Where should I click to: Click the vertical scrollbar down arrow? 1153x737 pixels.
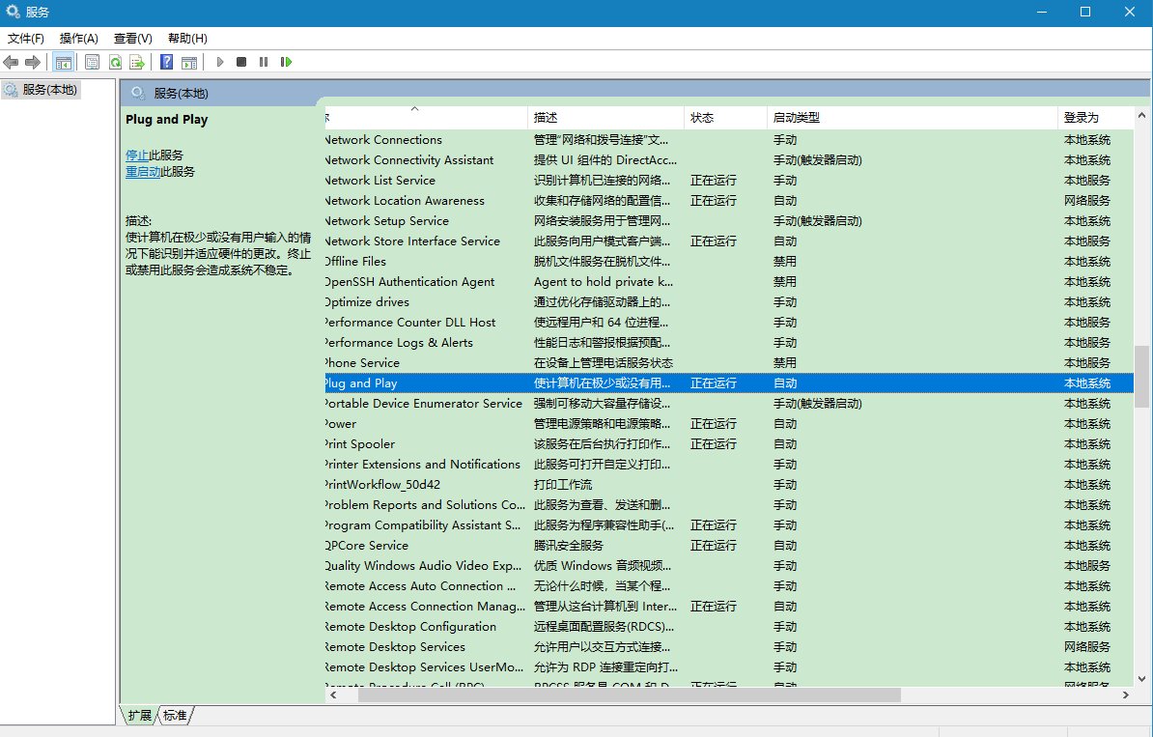tap(1141, 679)
